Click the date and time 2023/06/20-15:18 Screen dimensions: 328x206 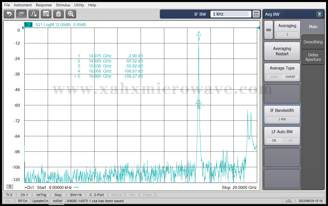coord(311,201)
